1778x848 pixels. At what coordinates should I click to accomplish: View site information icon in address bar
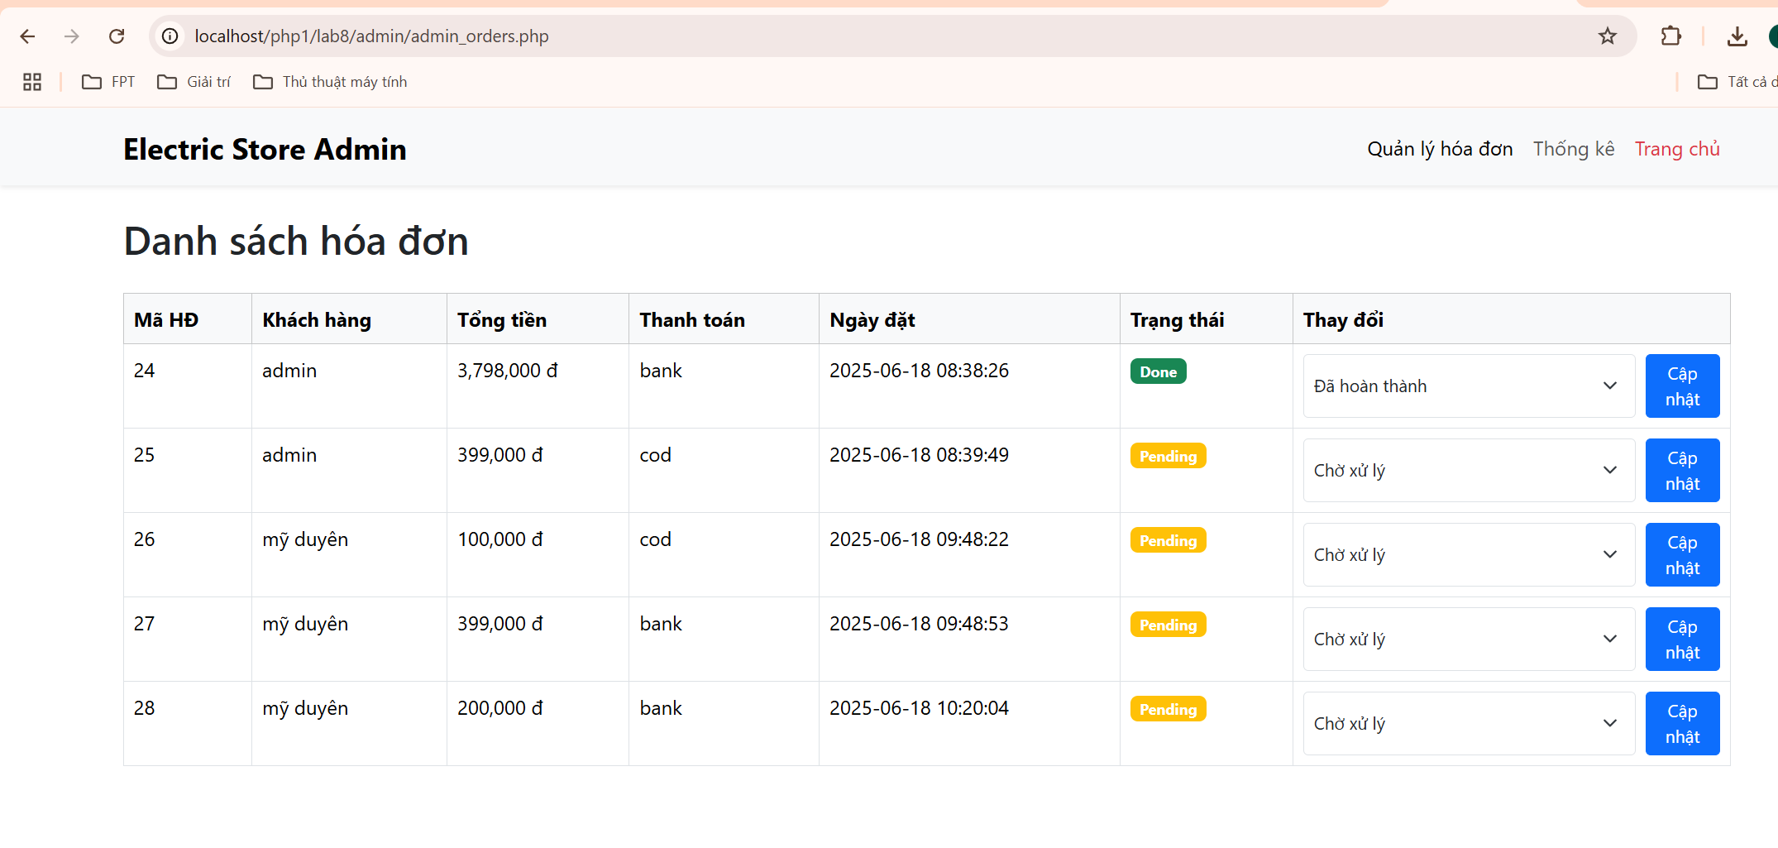pyautogui.click(x=170, y=36)
